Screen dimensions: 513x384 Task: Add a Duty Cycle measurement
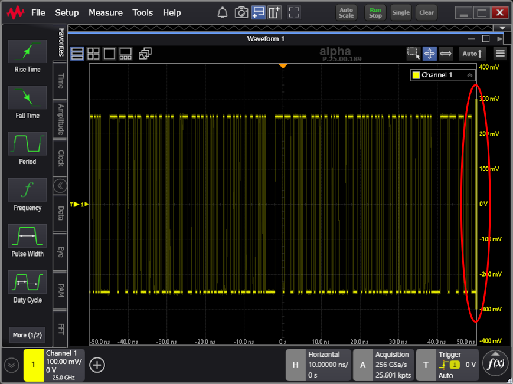point(27,283)
